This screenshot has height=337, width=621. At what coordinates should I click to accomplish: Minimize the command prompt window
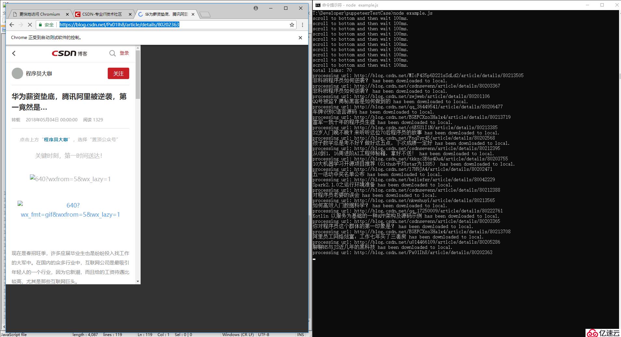[588, 5]
